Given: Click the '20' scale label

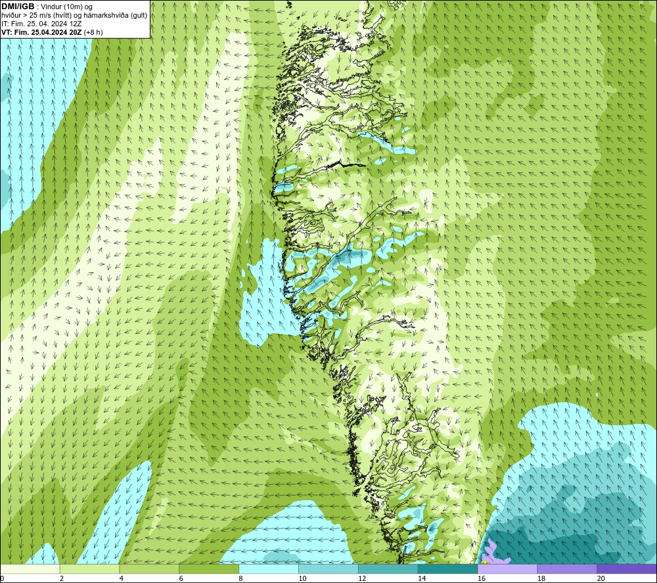Looking at the screenshot, I should click(600, 579).
